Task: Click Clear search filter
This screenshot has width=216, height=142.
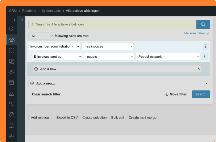Action: click(x=46, y=94)
